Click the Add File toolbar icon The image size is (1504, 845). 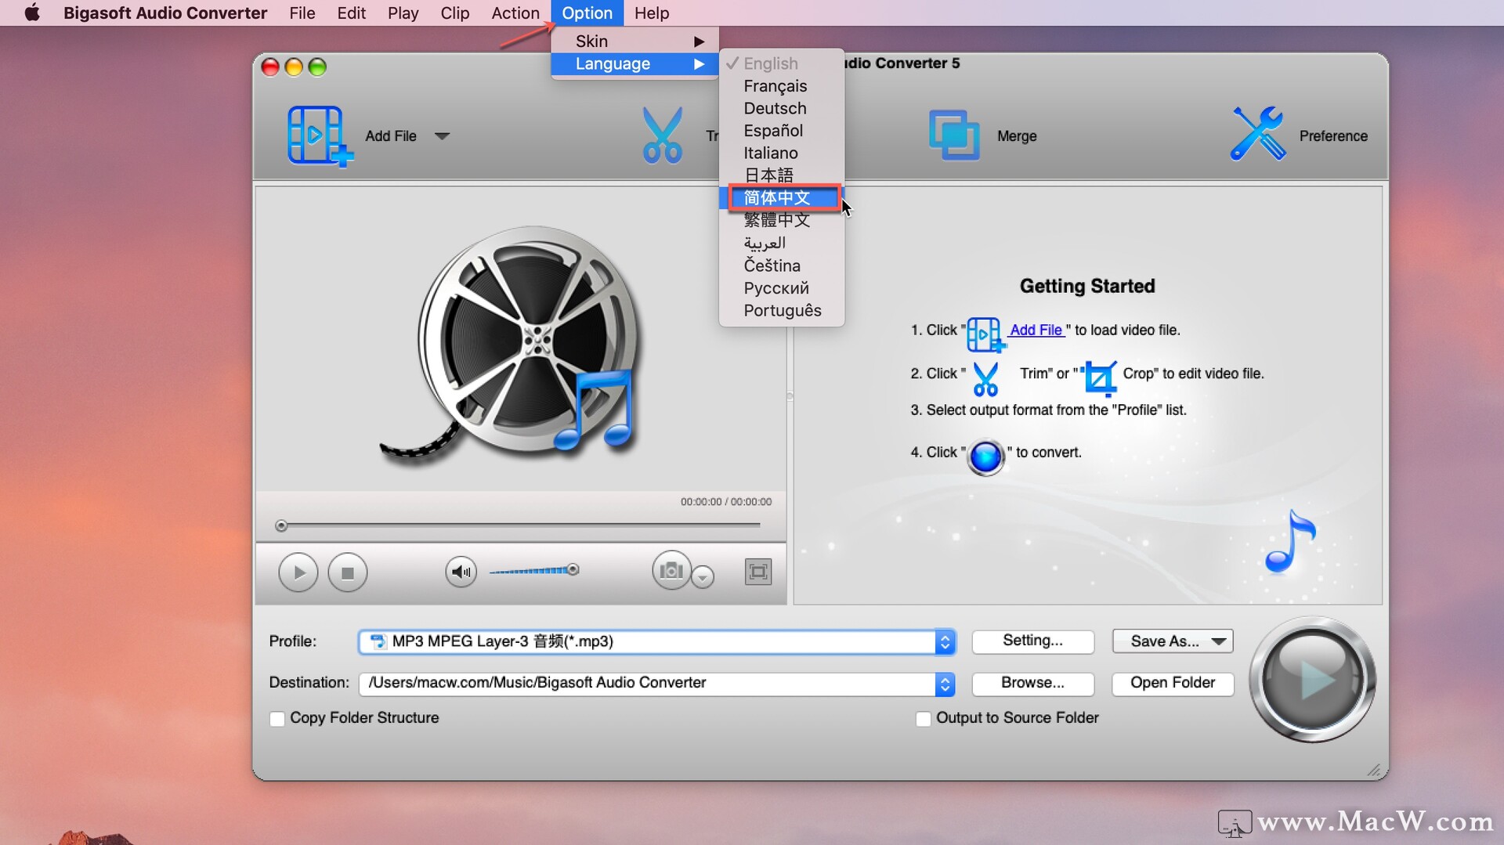coord(320,136)
